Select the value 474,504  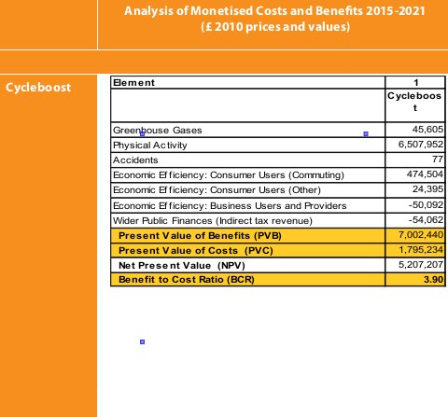(x=425, y=174)
